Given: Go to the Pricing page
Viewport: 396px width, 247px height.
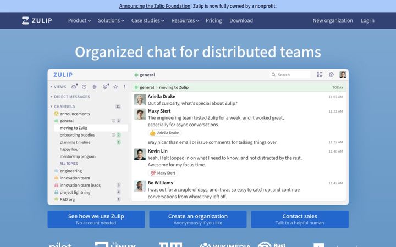Looking at the screenshot, I should coord(213,20).
